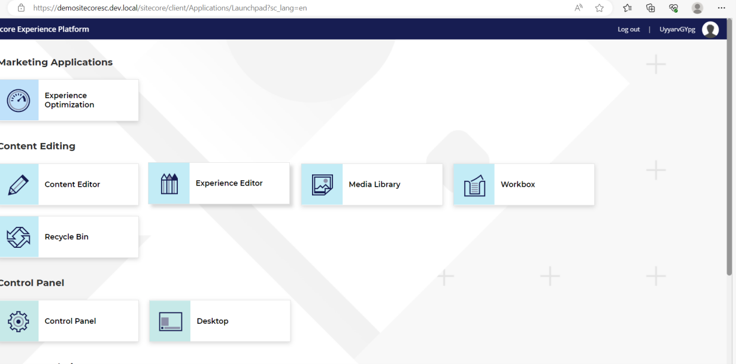This screenshot has height=364, width=736.
Task: Click the browser address bar URL
Action: (170, 8)
